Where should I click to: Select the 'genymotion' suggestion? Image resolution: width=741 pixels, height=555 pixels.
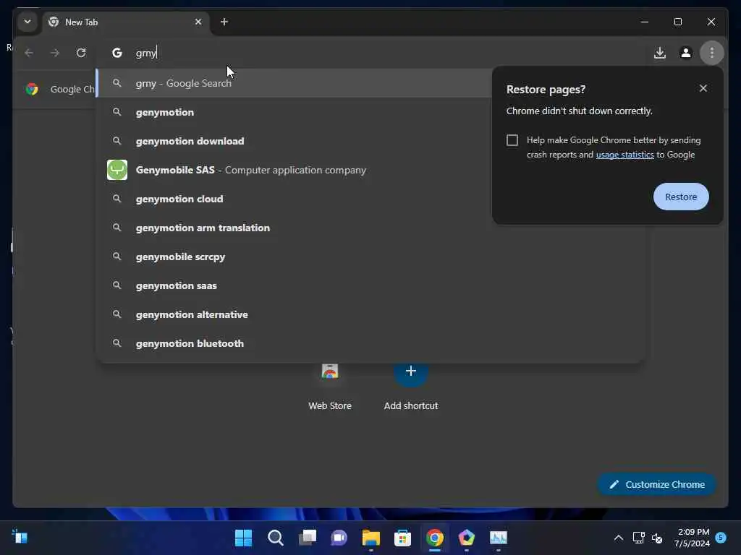pyautogui.click(x=295, y=112)
